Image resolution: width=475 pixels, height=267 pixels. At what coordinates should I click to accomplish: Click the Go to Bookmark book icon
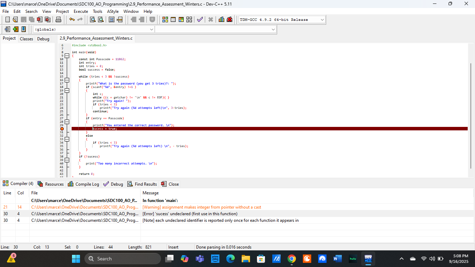[x=24, y=29]
